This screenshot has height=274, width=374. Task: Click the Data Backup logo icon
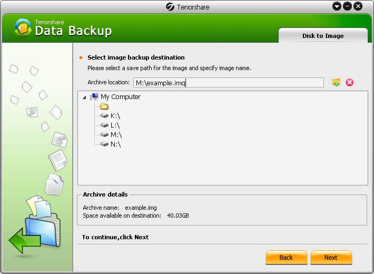(x=23, y=28)
